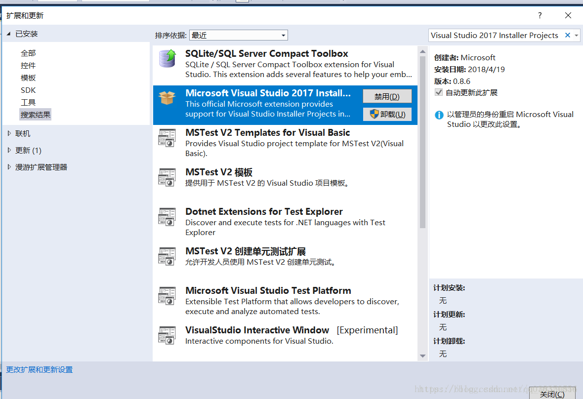
Task: Select the 搜索结果 category
Action: [x=35, y=115]
